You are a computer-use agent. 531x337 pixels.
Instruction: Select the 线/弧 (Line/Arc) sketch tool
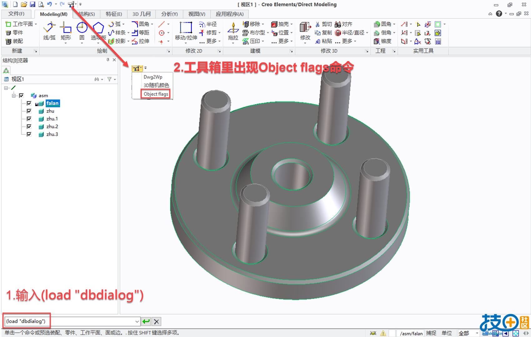(x=49, y=32)
